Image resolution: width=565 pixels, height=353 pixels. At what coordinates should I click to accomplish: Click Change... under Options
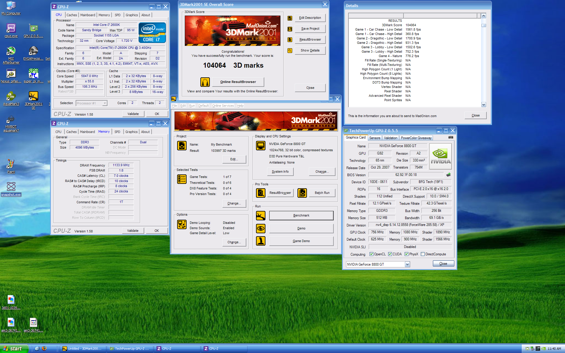[x=234, y=242]
